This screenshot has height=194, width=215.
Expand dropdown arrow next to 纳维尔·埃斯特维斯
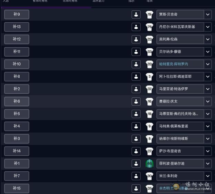208,139
